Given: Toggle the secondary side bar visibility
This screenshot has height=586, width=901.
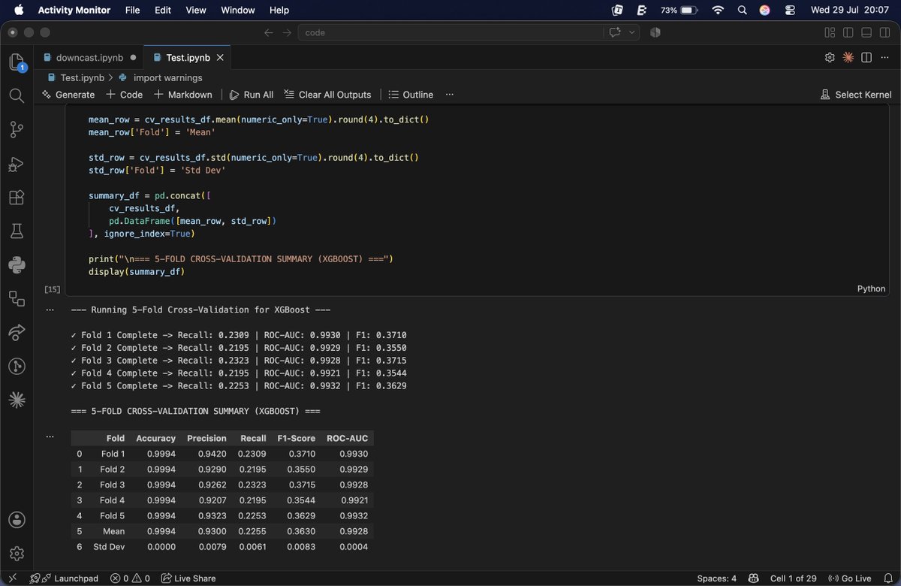Looking at the screenshot, I should click(884, 32).
